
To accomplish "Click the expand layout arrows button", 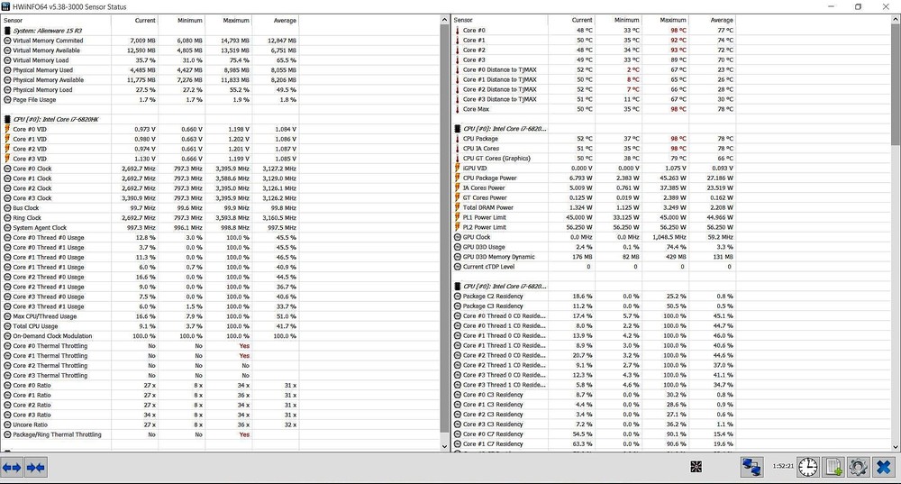I will (13, 467).
